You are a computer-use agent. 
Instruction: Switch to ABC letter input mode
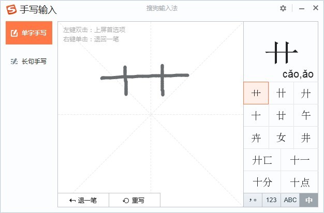click(290, 200)
